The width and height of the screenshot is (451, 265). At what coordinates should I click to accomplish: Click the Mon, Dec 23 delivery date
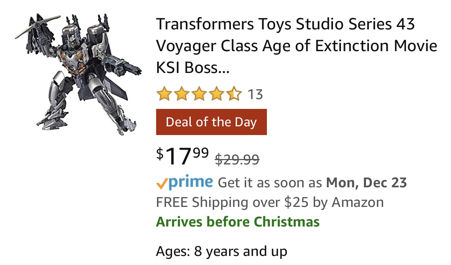366,183
